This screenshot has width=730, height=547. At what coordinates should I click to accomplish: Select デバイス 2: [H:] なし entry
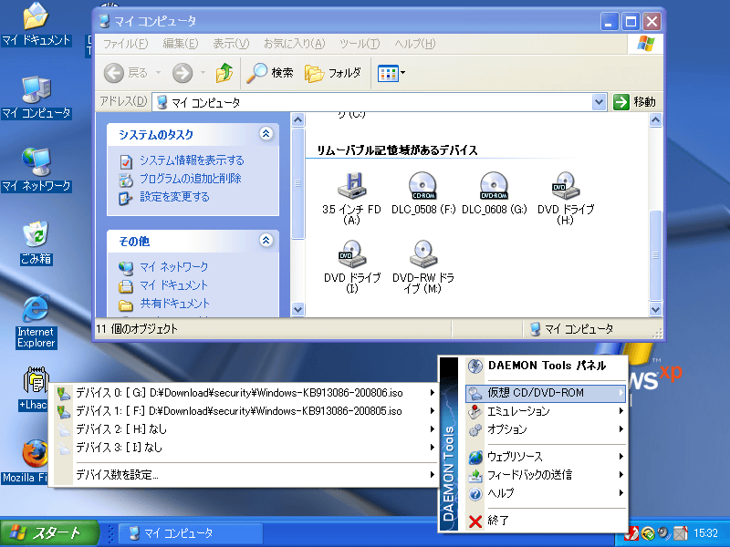pyautogui.click(x=245, y=429)
